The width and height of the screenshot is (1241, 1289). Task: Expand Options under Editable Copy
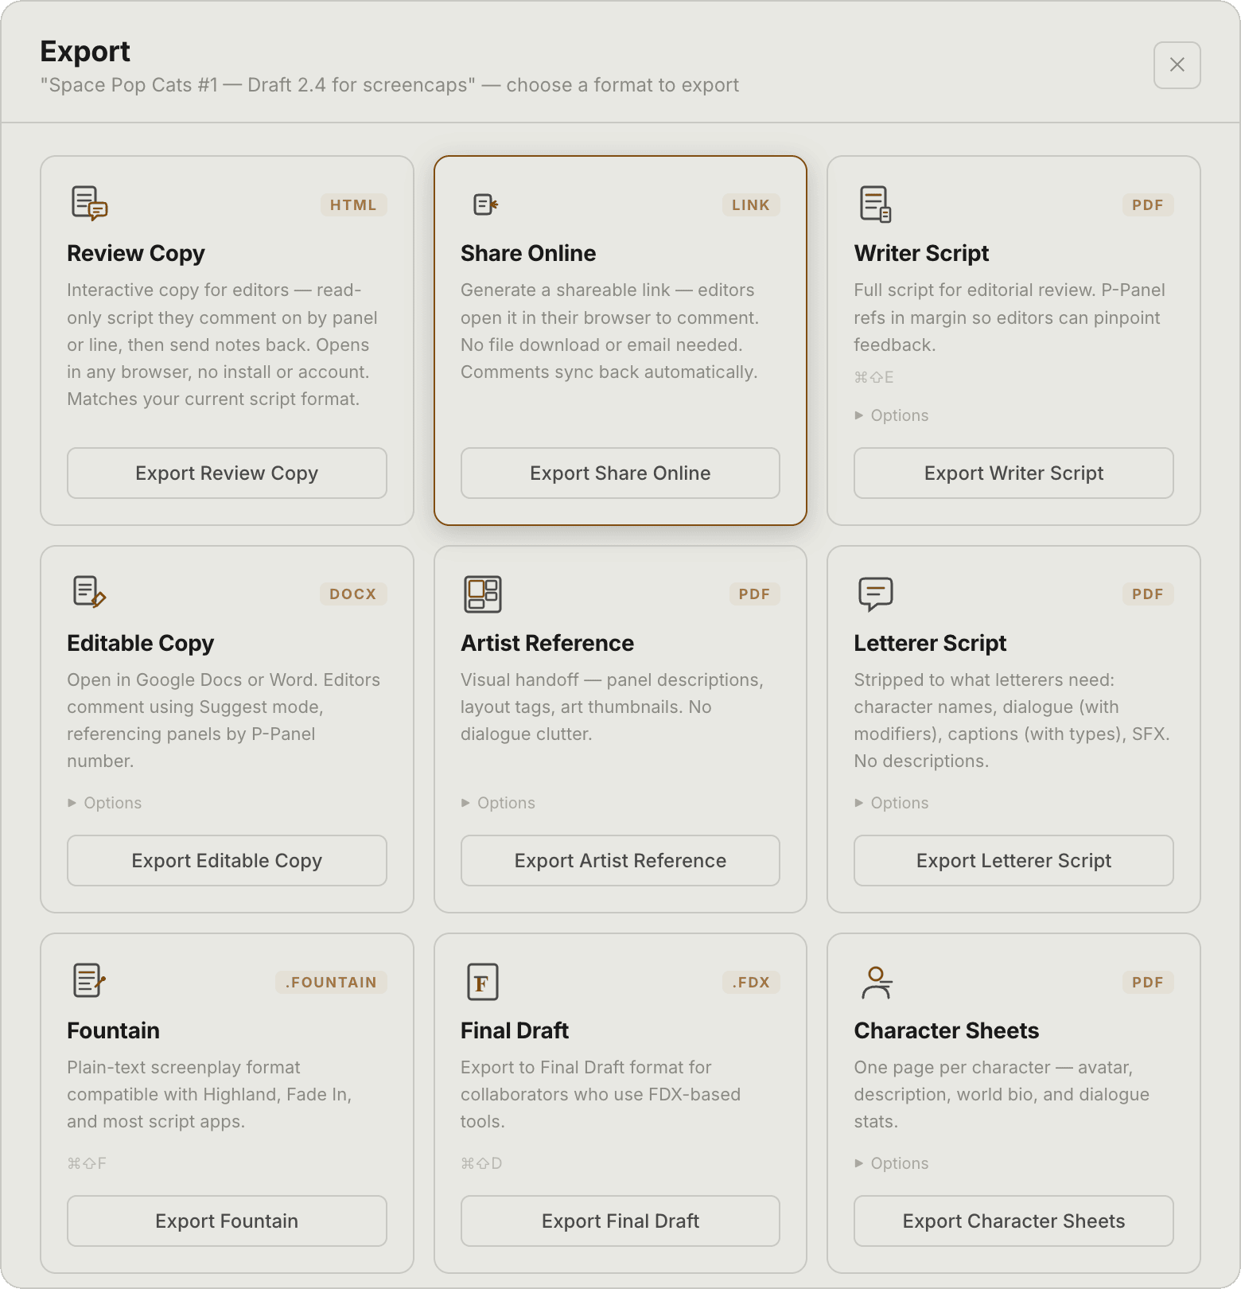(x=104, y=803)
